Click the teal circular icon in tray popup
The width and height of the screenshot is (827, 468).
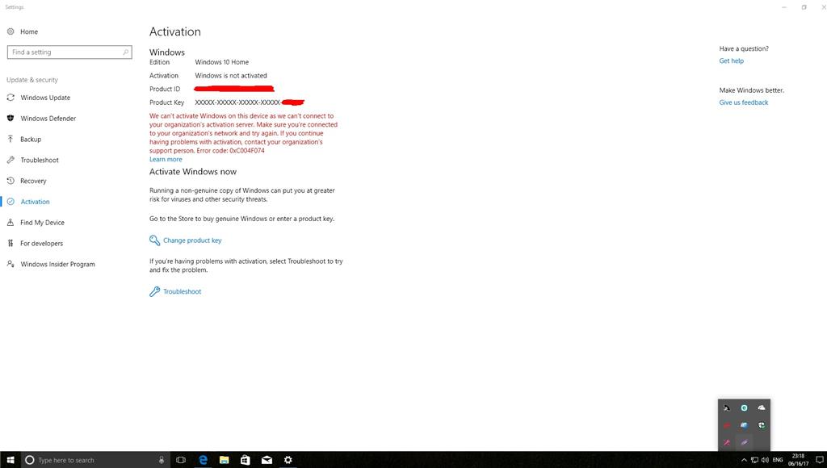[744, 408]
